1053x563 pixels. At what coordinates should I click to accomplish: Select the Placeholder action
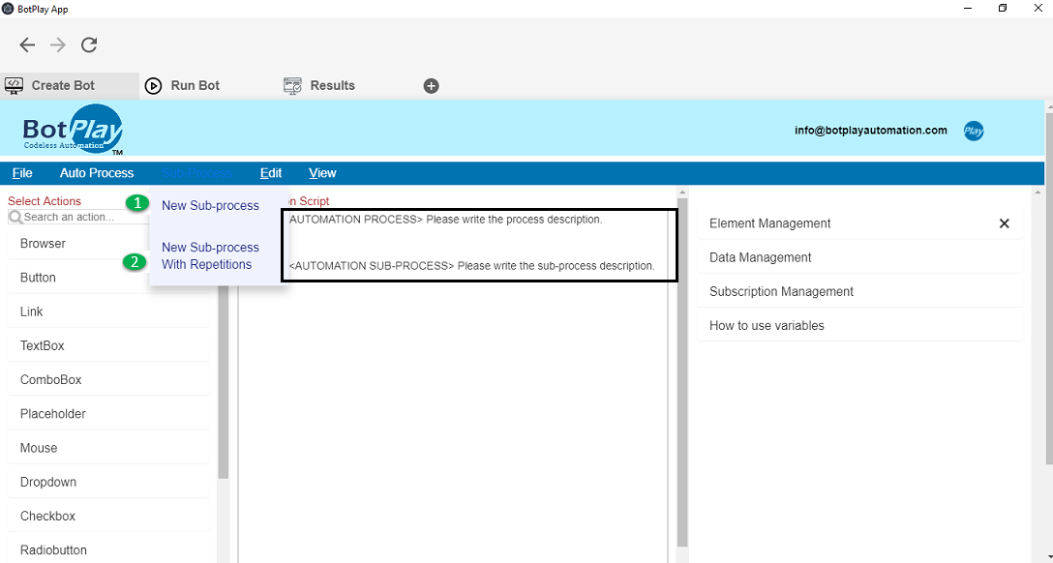click(x=108, y=414)
